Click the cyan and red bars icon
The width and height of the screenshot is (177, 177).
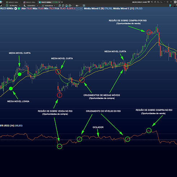170,5
